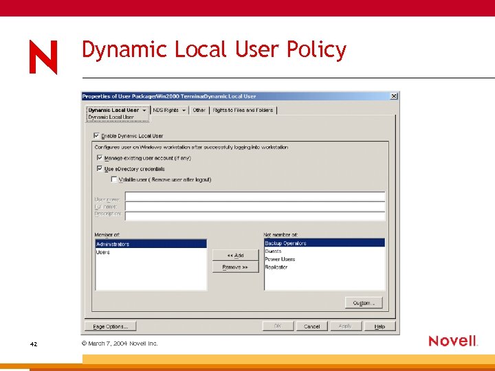
Task: Switch to the Other tab
Action: pos(199,110)
